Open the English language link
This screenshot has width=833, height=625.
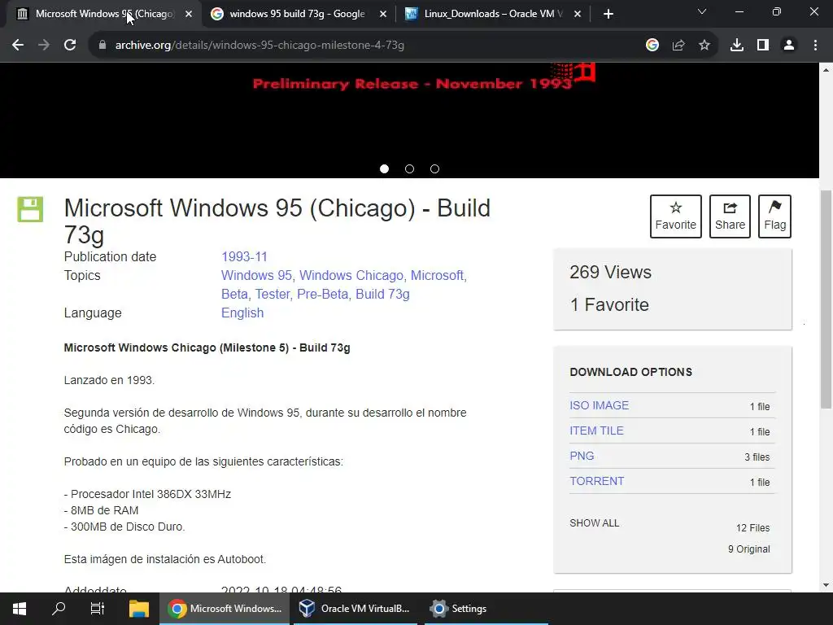pos(242,312)
